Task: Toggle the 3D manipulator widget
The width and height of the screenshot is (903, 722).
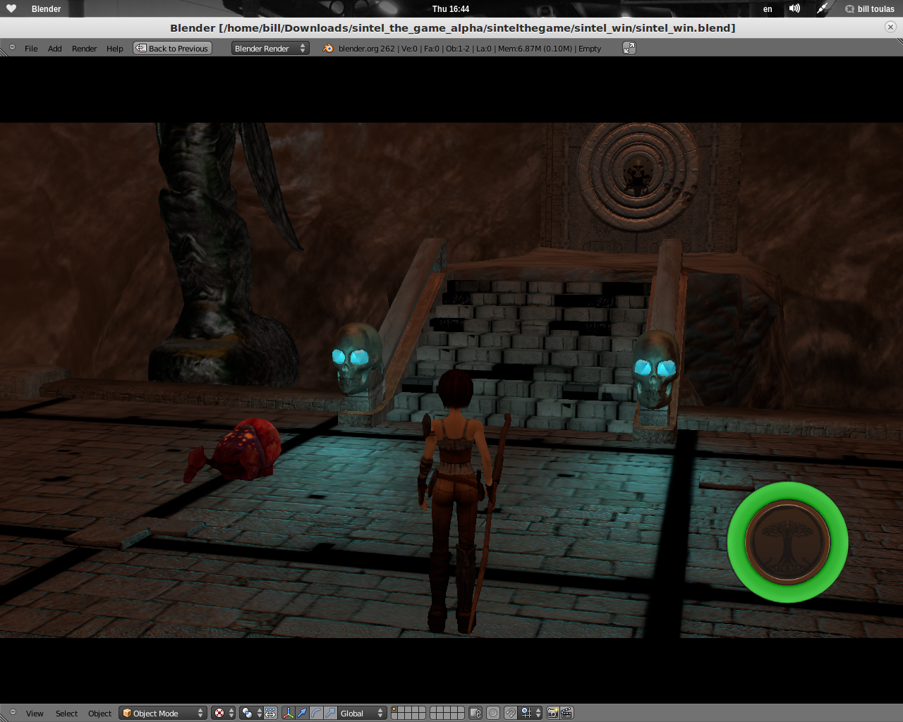Action: pyautogui.click(x=289, y=714)
